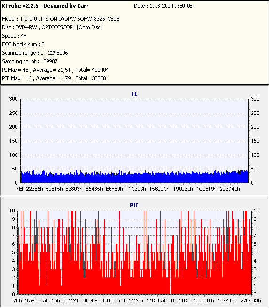Image resolution: width=269 pixels, height=308 pixels.
Task: Click the 203D40h label on PI x-axis
Action: [x=230, y=189]
